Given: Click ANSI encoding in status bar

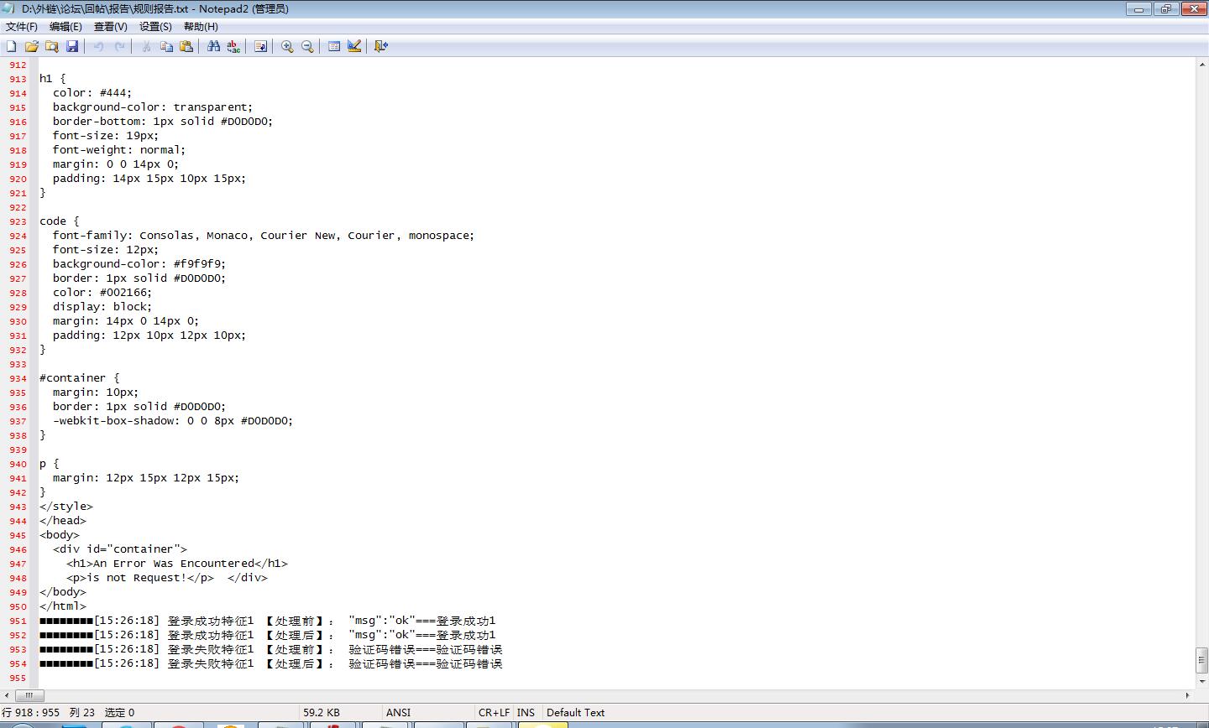Looking at the screenshot, I should tap(398, 712).
